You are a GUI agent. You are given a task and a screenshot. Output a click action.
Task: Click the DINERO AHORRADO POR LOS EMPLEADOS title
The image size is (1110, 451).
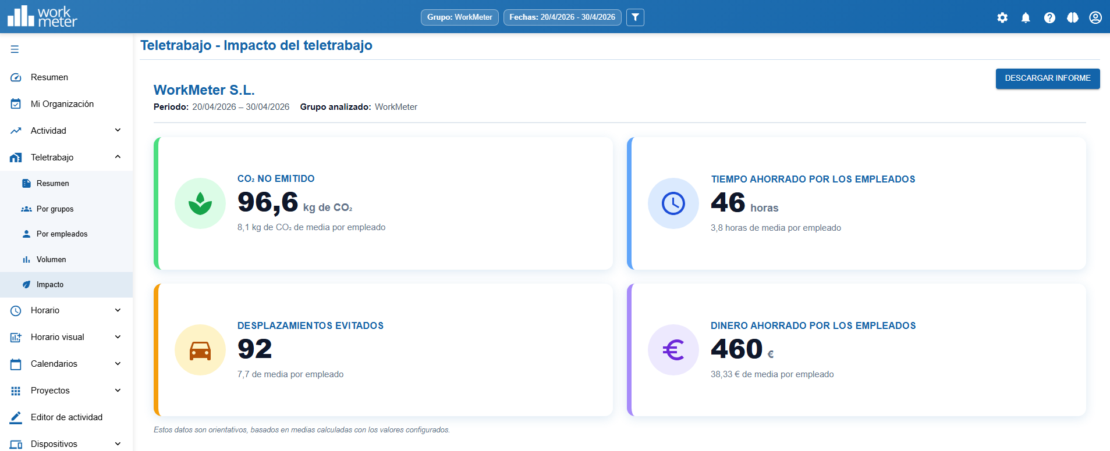pos(813,326)
